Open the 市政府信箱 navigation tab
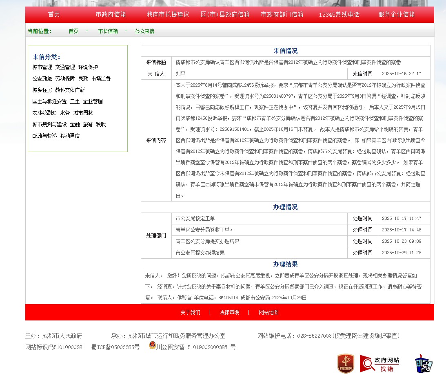Viewport: 446px width, 374px height. click(x=111, y=15)
